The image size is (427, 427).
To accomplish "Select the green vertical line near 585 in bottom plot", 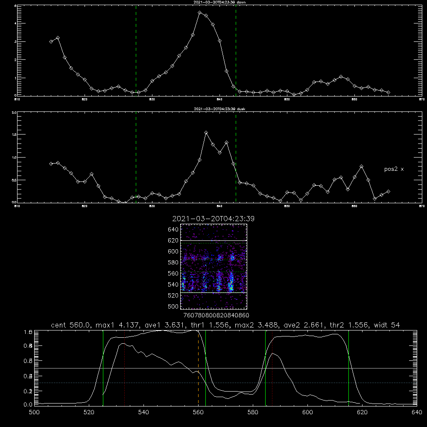I will (265, 368).
